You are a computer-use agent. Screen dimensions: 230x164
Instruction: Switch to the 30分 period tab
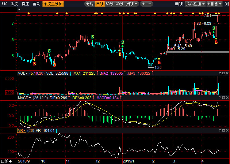point(120,4)
